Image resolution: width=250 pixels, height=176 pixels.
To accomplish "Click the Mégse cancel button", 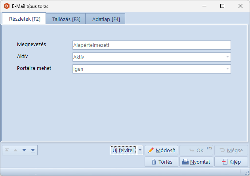I will [231, 150].
